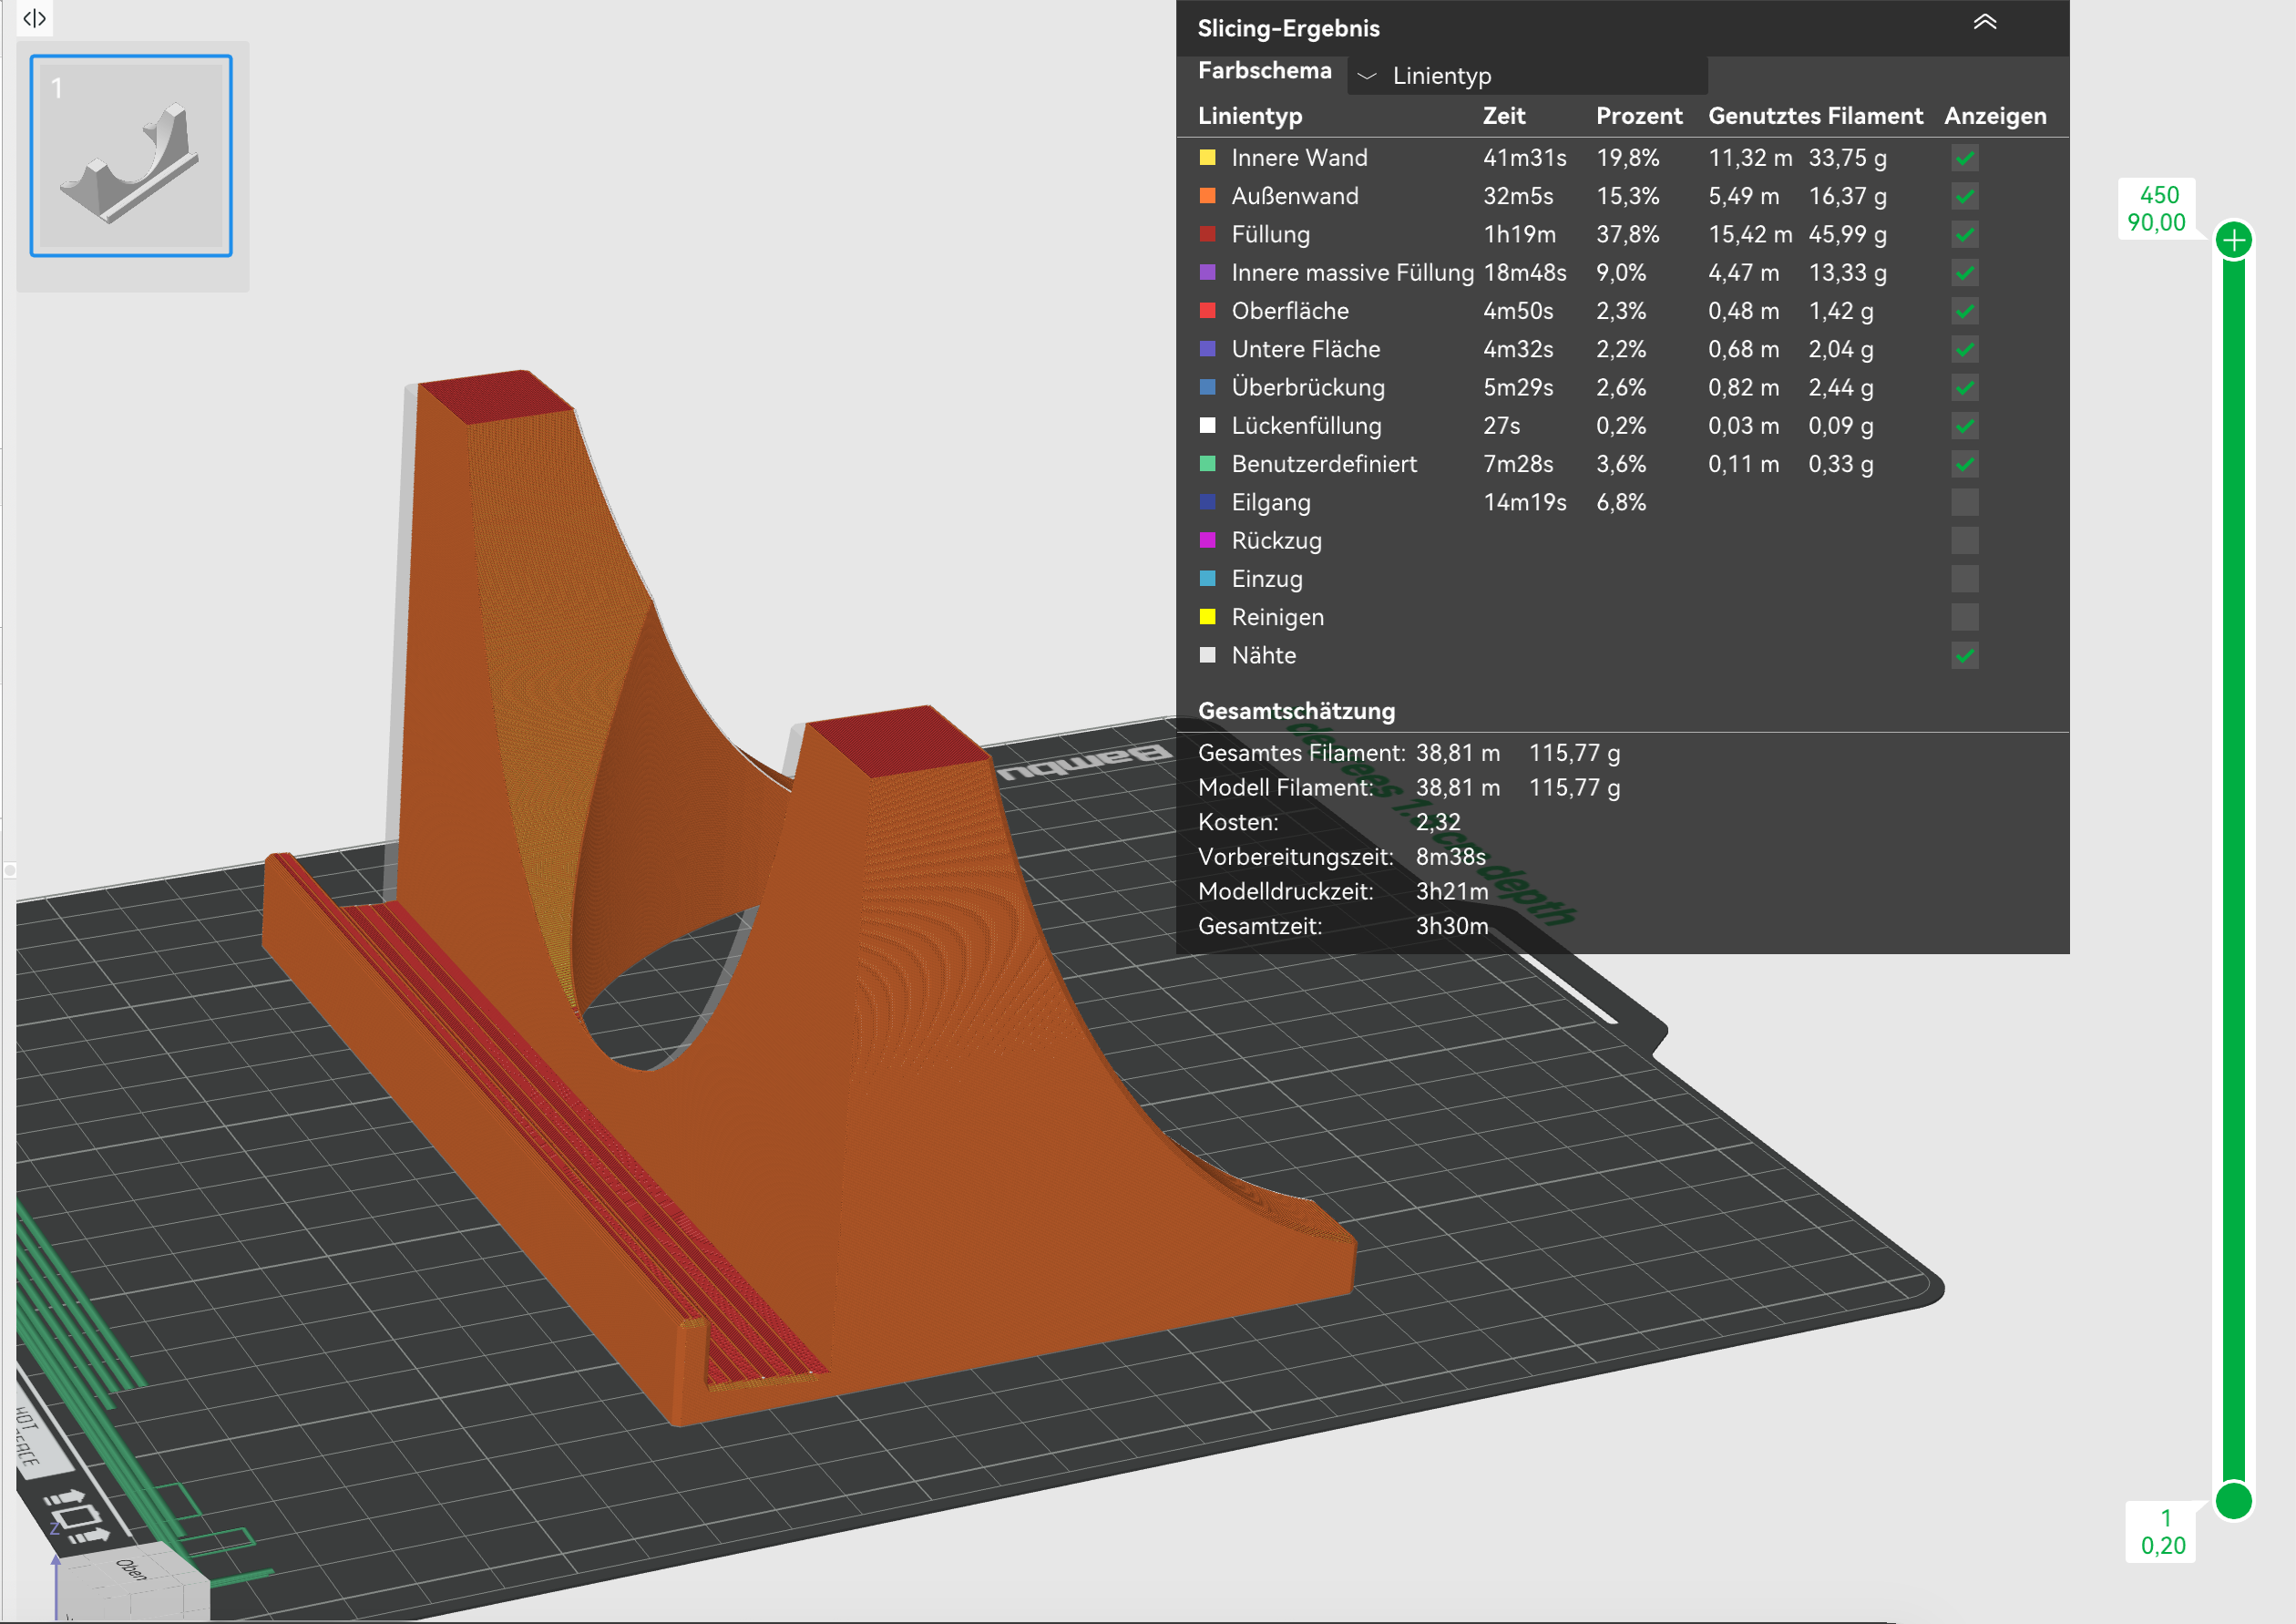Enable the Einzug display checkbox

pos(1964,579)
